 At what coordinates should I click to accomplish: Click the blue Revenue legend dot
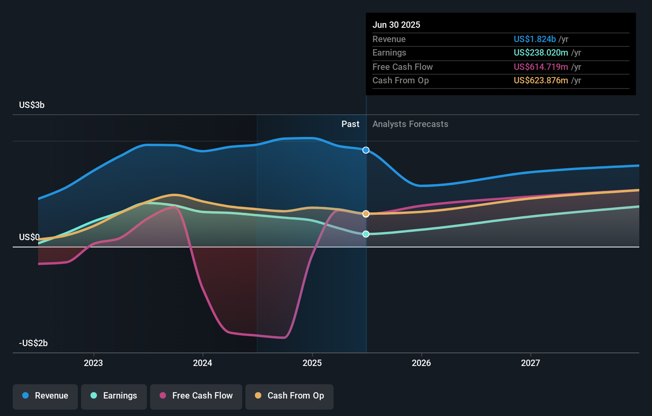(25, 395)
